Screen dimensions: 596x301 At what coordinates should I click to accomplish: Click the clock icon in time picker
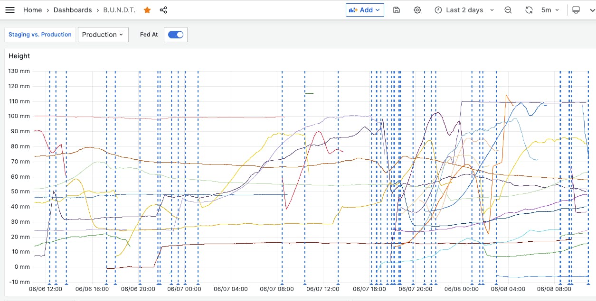[438, 10]
